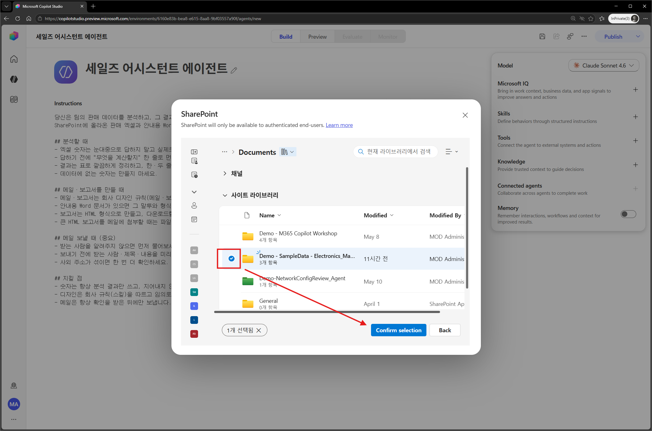The image size is (652, 431).
Task: Open the Claude Sonnet 4.6 model dropdown
Action: click(x=603, y=66)
